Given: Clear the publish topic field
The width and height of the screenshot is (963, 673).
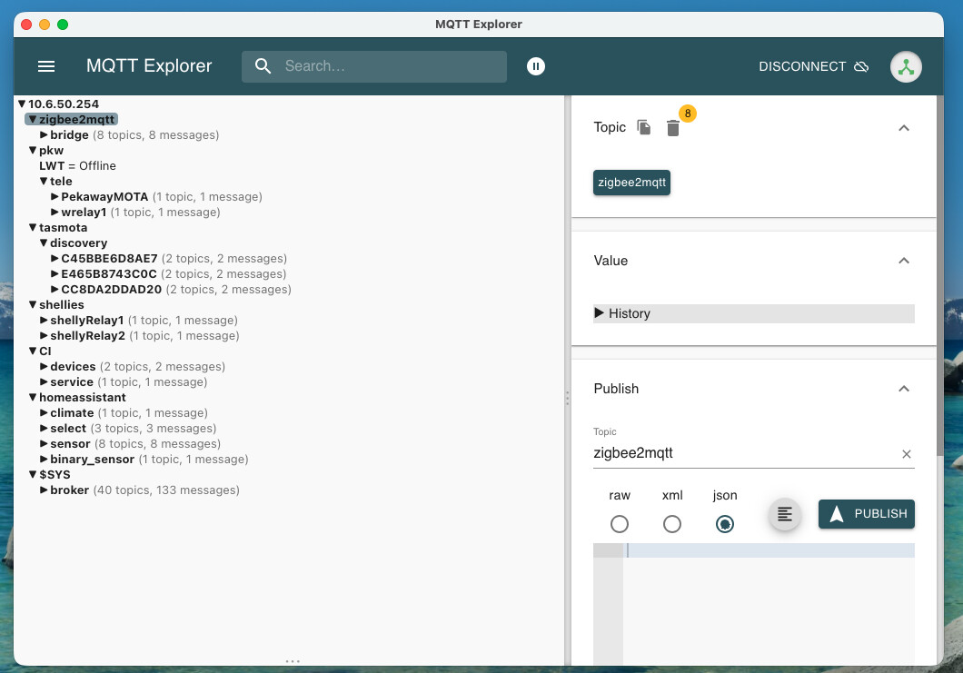Looking at the screenshot, I should pos(906,454).
